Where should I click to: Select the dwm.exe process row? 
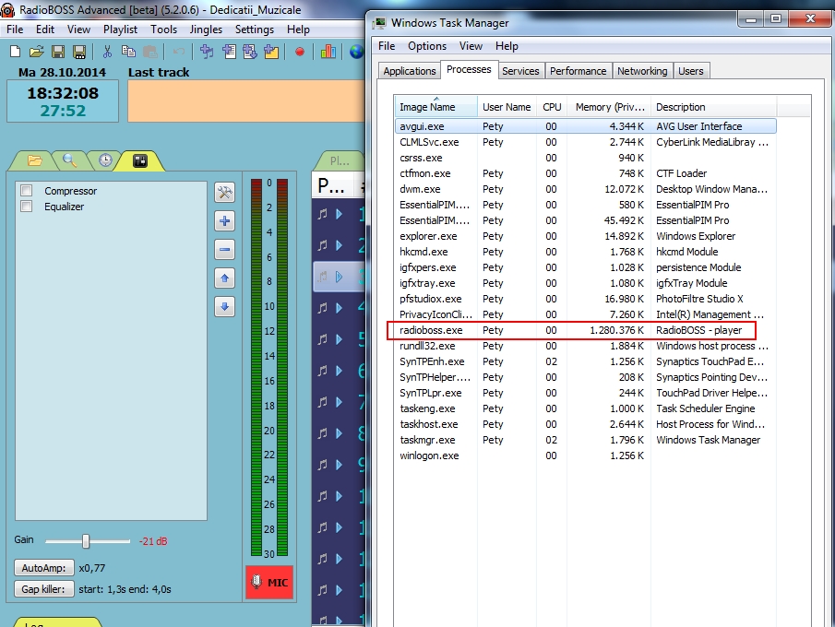[x=586, y=189]
